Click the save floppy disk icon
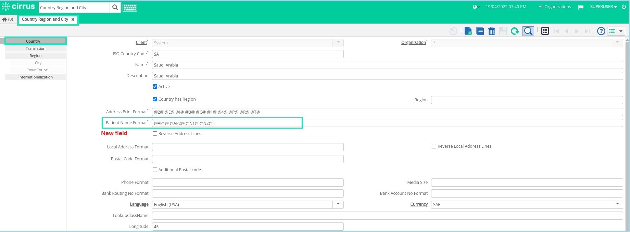Screen dimensions: 630x232 (503, 31)
